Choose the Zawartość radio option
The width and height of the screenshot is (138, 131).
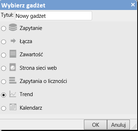(4, 55)
